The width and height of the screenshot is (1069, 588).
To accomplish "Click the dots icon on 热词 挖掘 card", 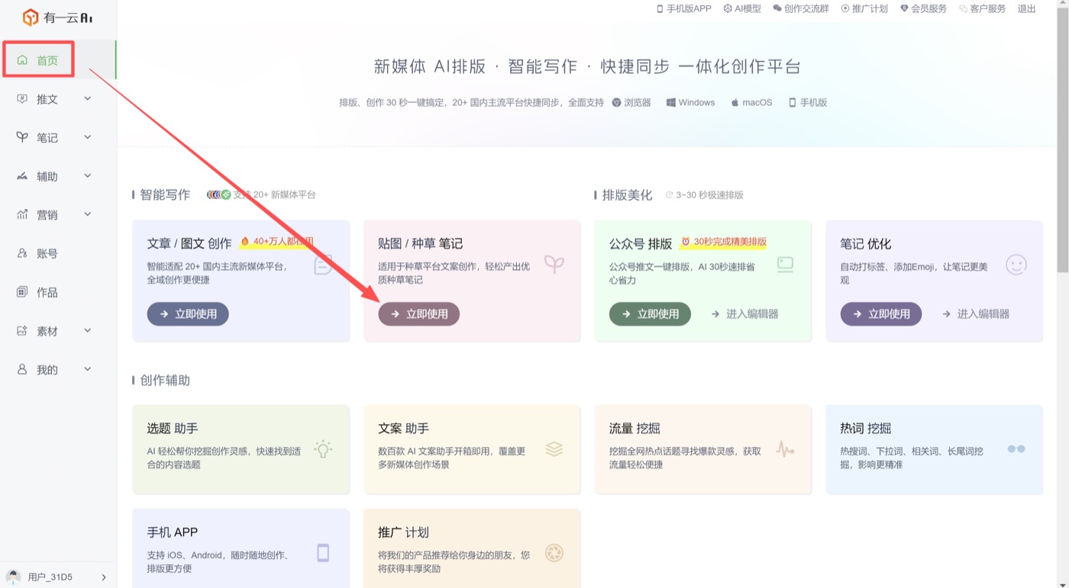I will tap(1016, 449).
